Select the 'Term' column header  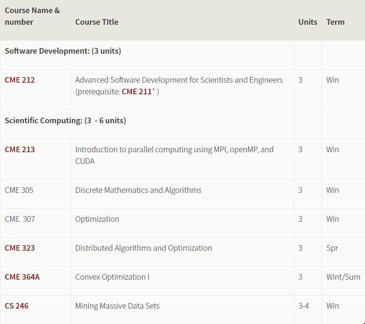tap(335, 22)
